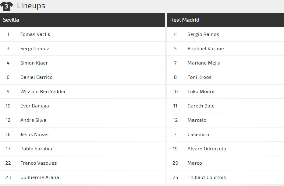The height and width of the screenshot is (186, 284).
Task: Select the Real Madrid team header
Action: 225,20
